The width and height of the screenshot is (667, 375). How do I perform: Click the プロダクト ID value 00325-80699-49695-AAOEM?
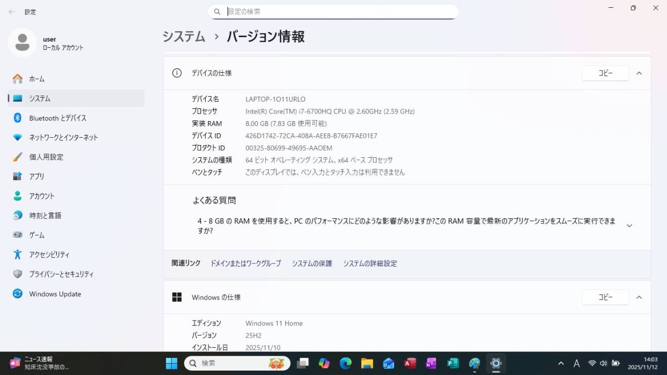coord(289,148)
